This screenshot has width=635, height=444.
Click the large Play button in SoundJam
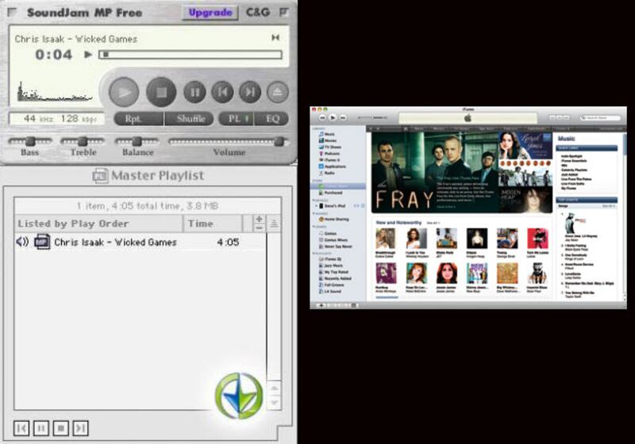[x=124, y=92]
